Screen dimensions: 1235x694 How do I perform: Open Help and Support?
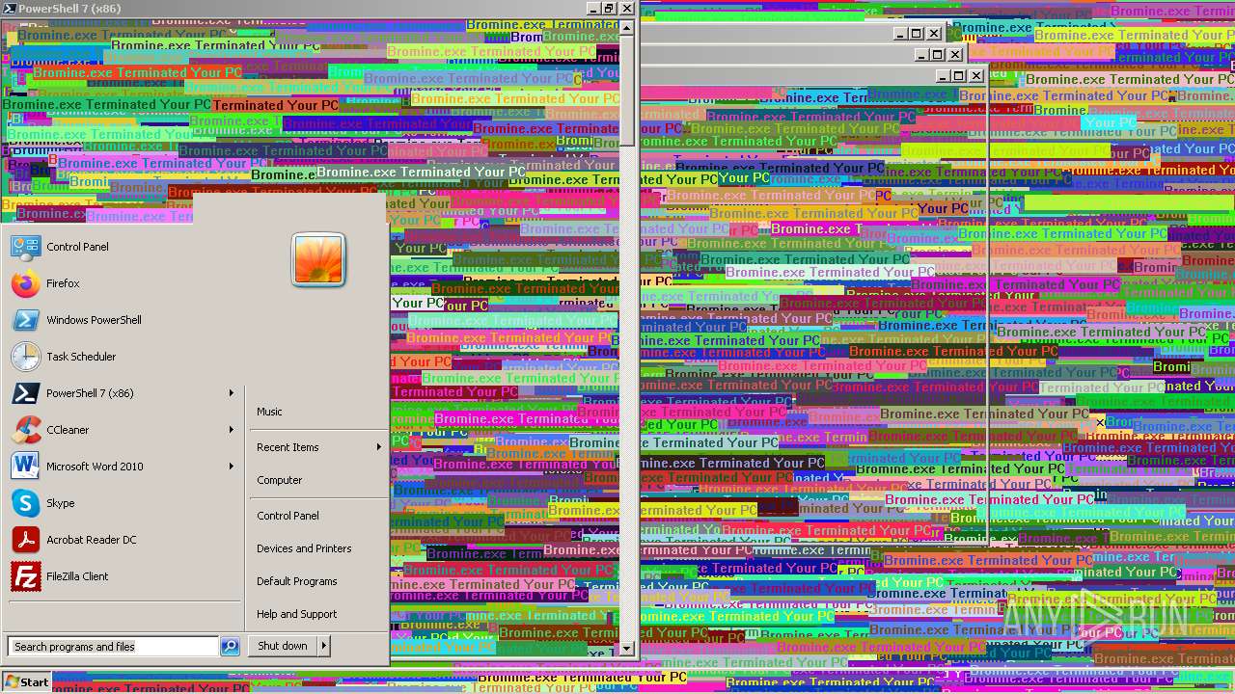[x=296, y=614]
